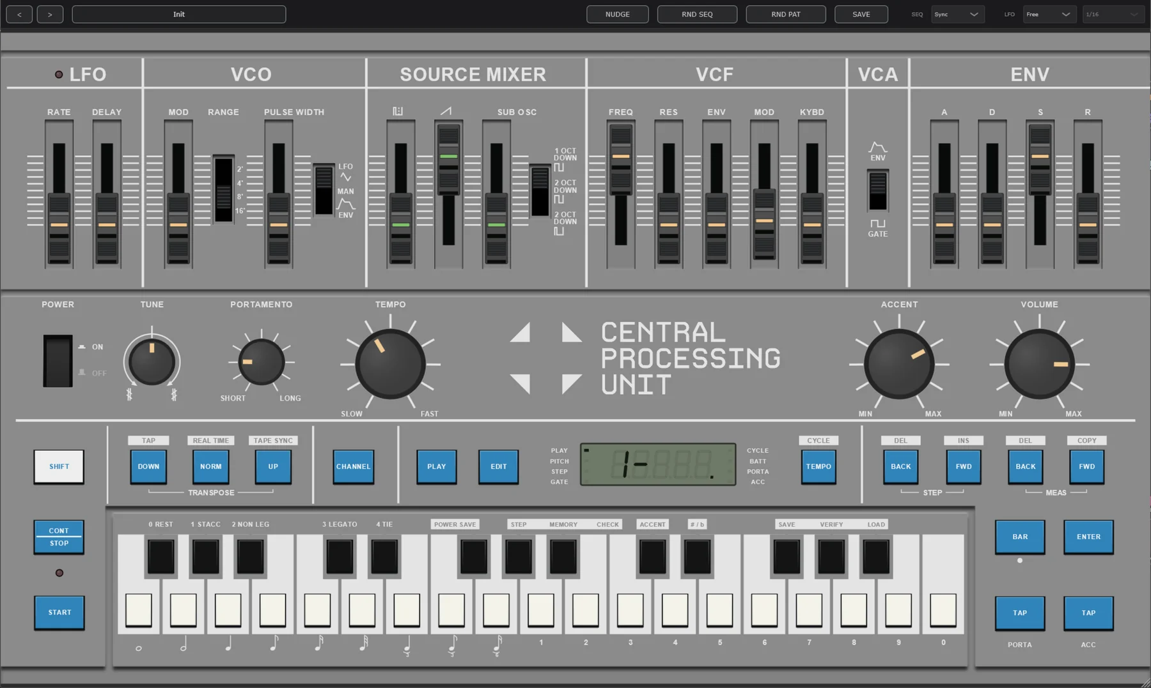The height and width of the screenshot is (688, 1151).
Task: Click the white key numbered 5
Action: 719,610
